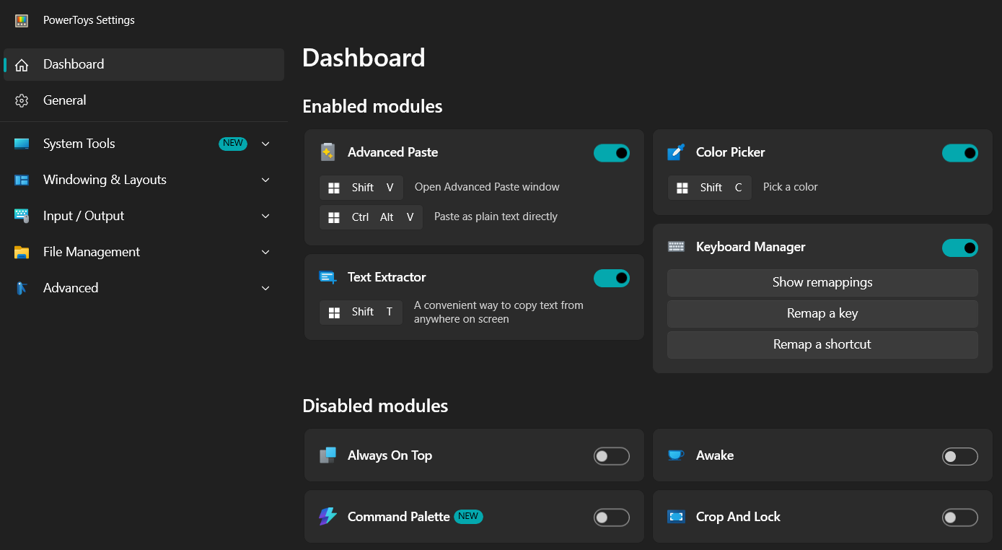The height and width of the screenshot is (550, 1002).
Task: Switch off the Keyboard Manager toggle
Action: tap(960, 248)
